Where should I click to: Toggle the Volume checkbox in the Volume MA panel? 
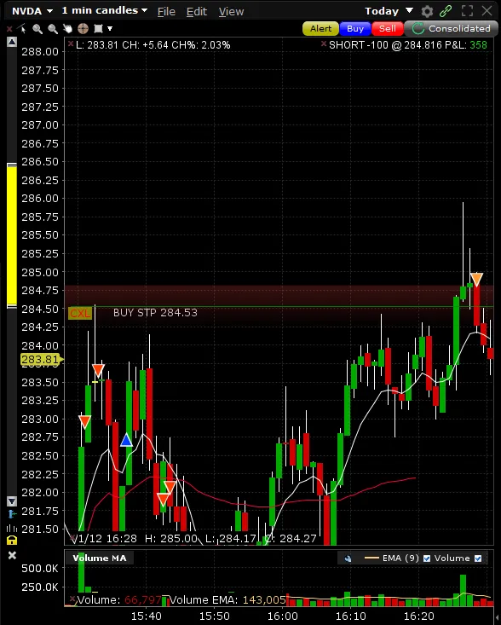coord(478,558)
